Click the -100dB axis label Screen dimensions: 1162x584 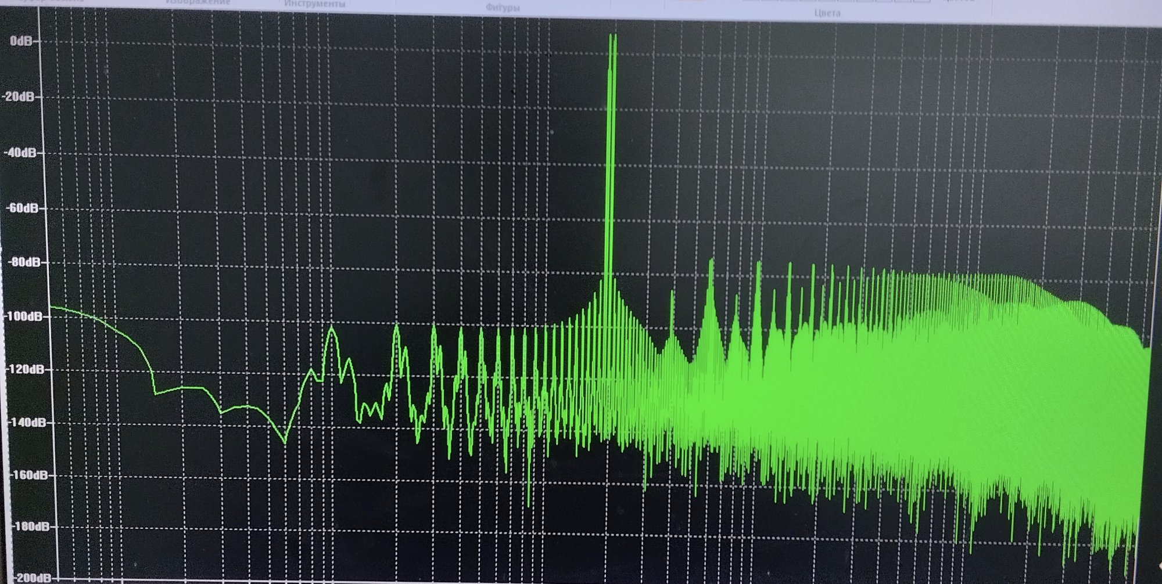pyautogui.click(x=23, y=316)
